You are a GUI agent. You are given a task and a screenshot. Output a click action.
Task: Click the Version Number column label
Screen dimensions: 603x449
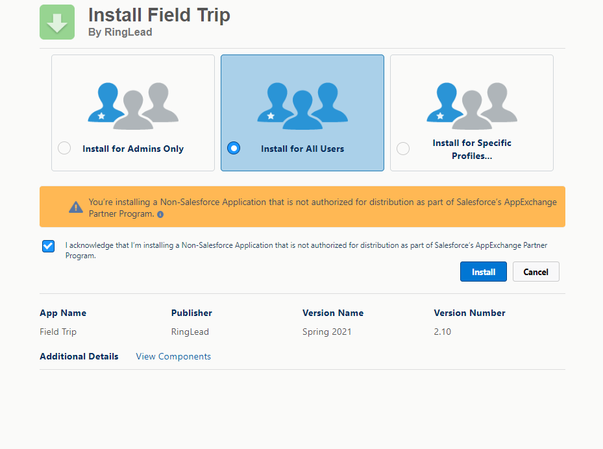tap(469, 313)
